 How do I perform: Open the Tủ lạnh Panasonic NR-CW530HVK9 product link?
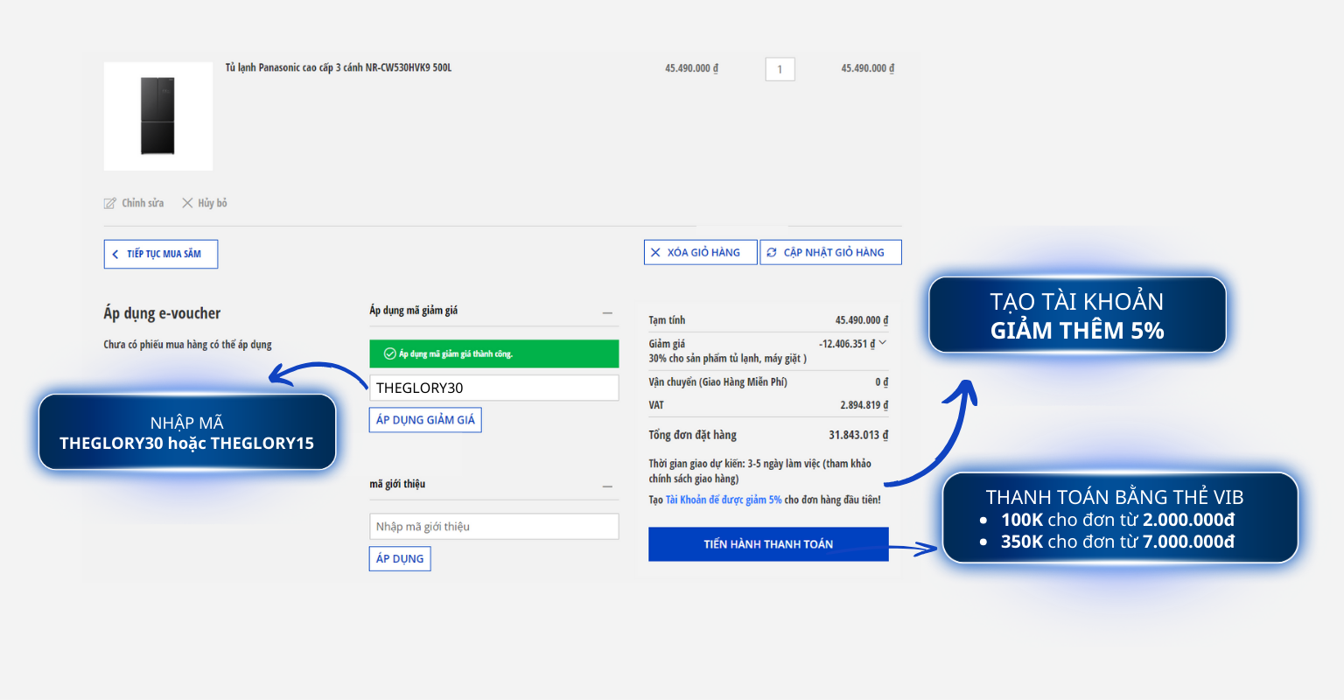tap(339, 67)
